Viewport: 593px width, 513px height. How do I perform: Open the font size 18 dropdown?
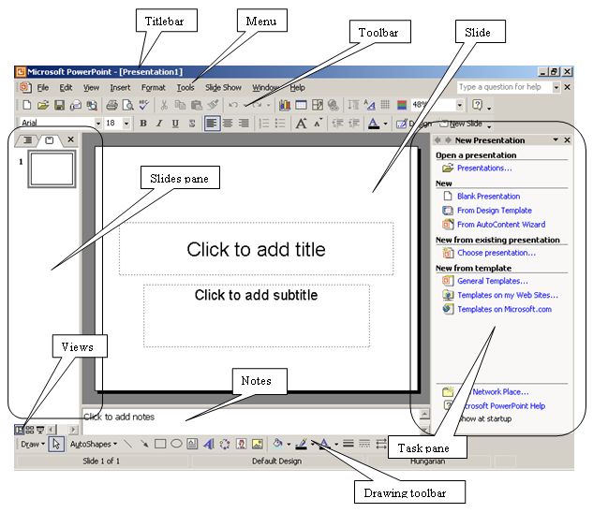[126, 124]
